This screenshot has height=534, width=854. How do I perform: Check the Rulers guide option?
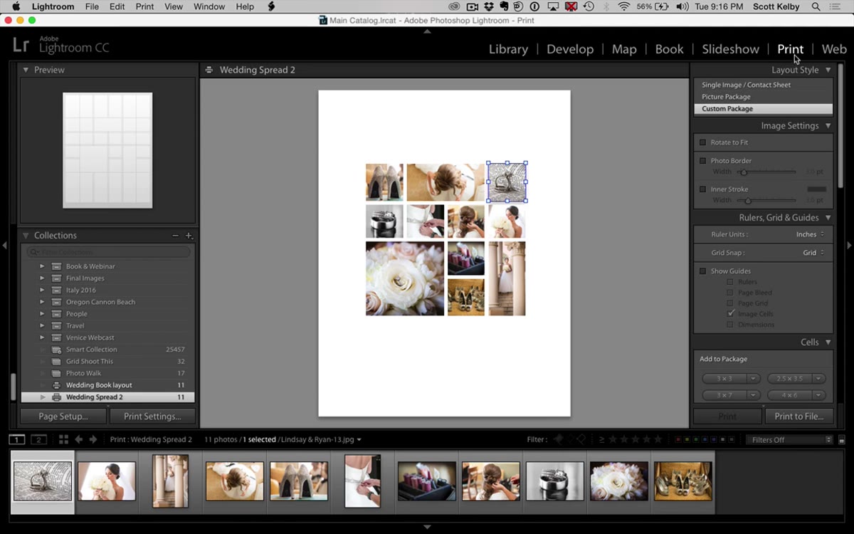[x=730, y=282]
